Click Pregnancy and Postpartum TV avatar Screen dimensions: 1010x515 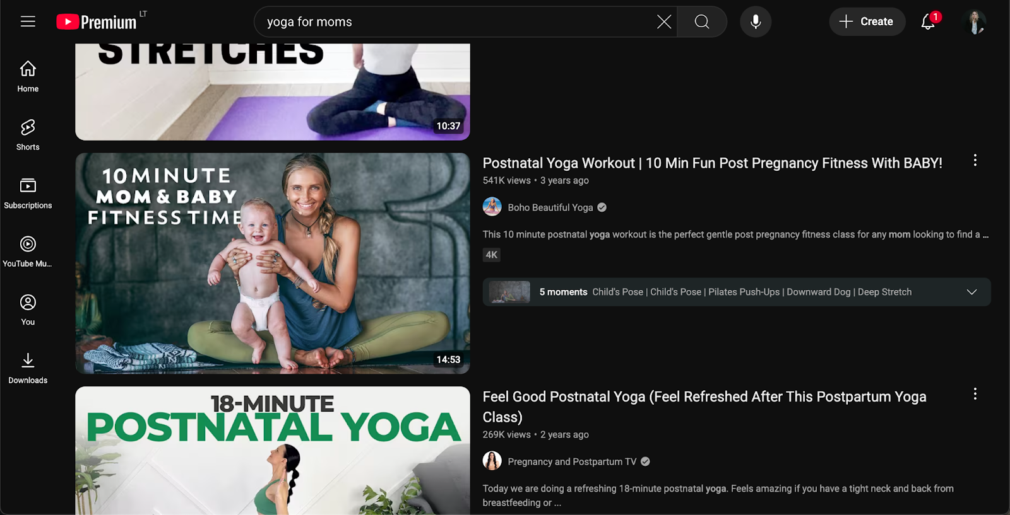coord(492,461)
